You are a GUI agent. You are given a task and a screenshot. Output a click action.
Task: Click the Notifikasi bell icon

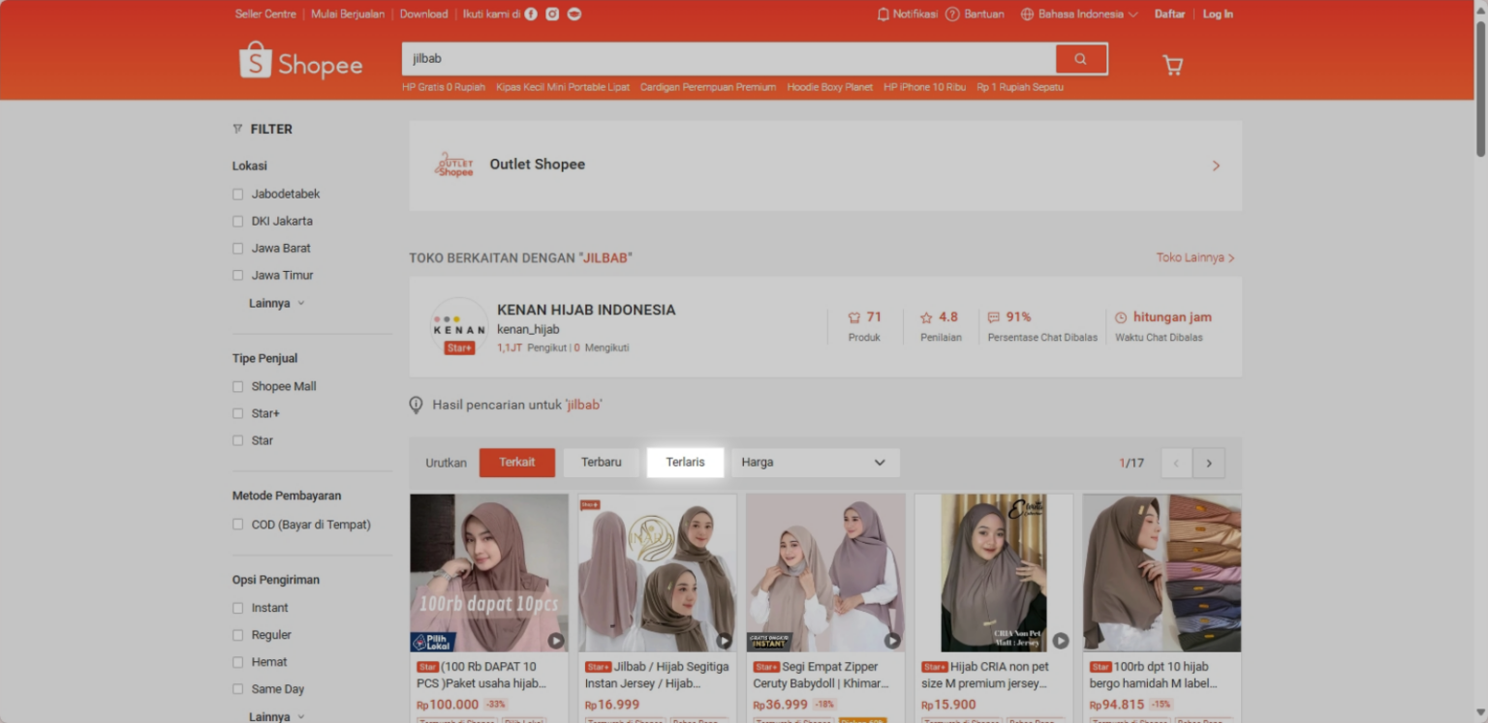(883, 14)
